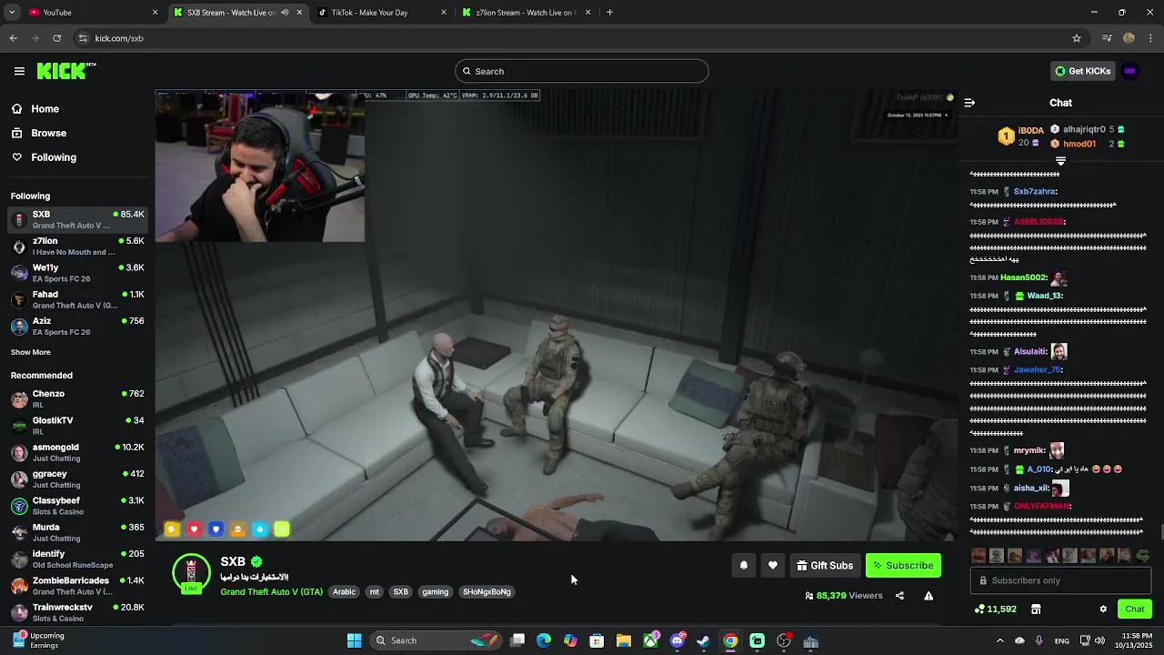Image resolution: width=1164 pixels, height=655 pixels.
Task: Focus the Kick search field
Action: 582,71
